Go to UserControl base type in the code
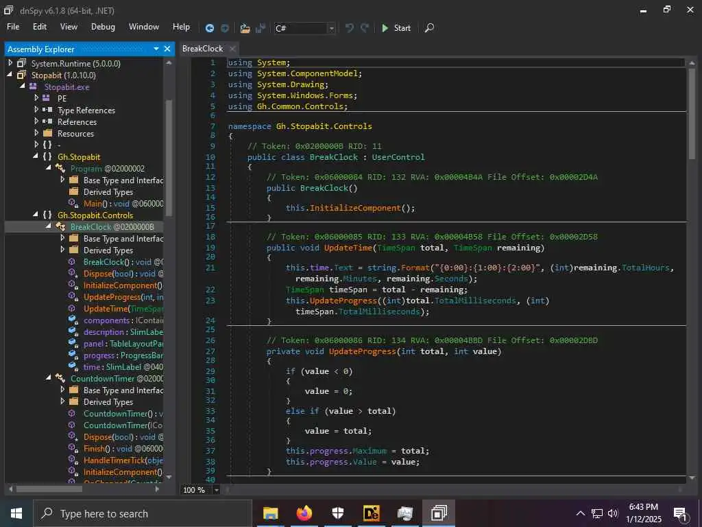Screen dimensions: 702x527 point(398,157)
